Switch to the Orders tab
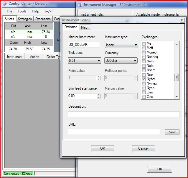188x178 pixels. (10, 18)
